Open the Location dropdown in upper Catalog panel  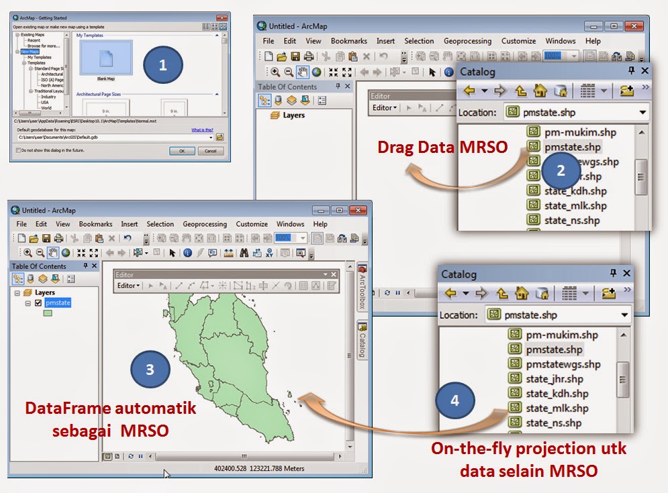642,113
